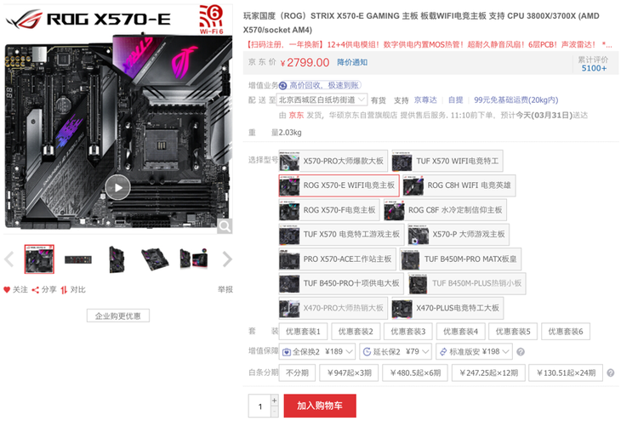Image resolution: width=621 pixels, height=421 pixels.
Task: Select the ROG X570-F电竞主板 model option
Action: (328, 210)
